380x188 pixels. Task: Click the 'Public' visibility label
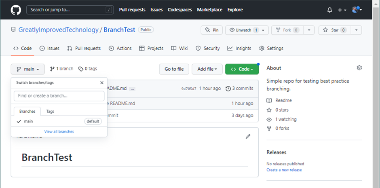[x=146, y=30]
